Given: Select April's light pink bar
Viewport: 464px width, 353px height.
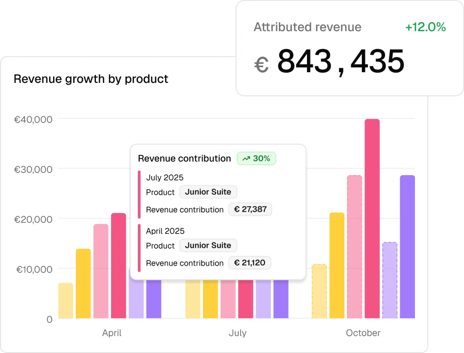Looking at the screenshot, I should point(101,271).
